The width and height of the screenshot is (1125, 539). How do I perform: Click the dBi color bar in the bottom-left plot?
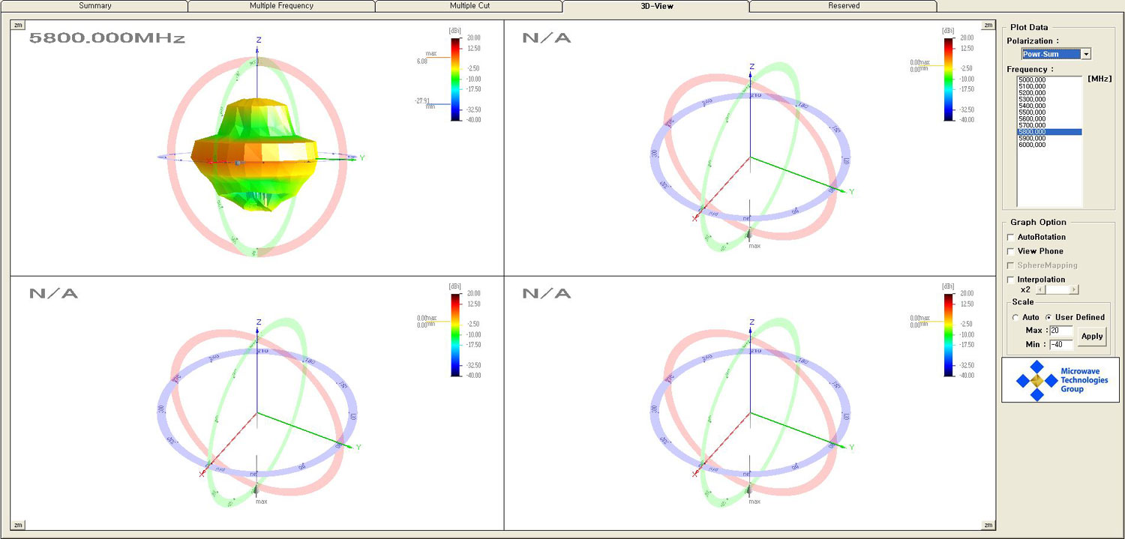[x=457, y=334]
